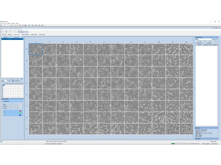
Task: Open the Assay Info menu
Action: 20,30
